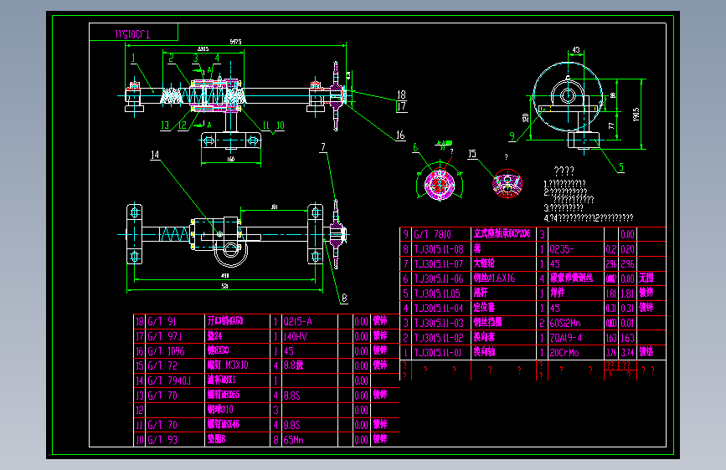Click the 190.5 height dimension

(636, 115)
